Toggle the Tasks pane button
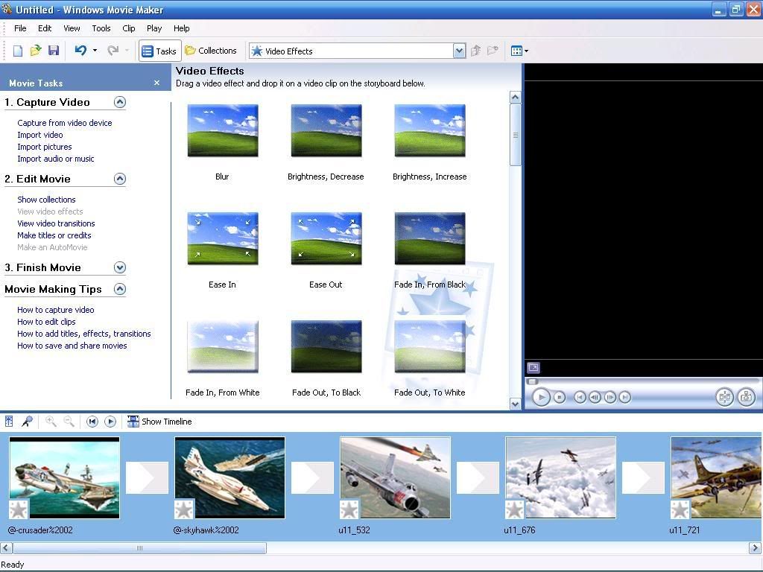This screenshot has height=572, width=763. 159,51
